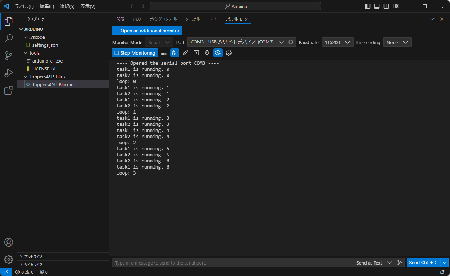The height and width of the screenshot is (276, 450).
Task: Toggle word wrap for monitor output
Action: (175, 53)
